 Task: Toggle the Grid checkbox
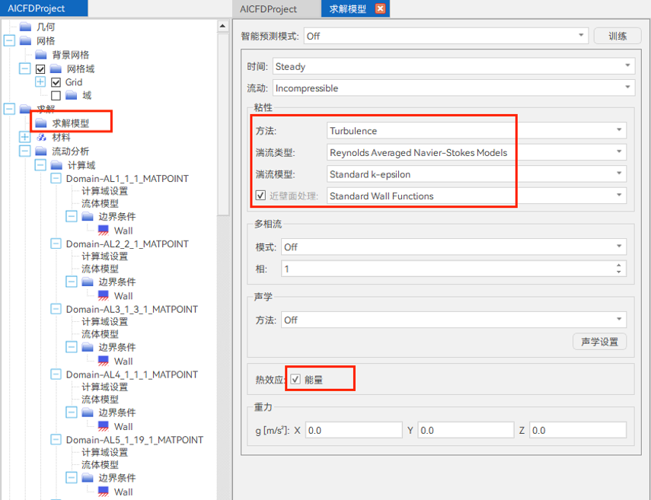point(56,82)
